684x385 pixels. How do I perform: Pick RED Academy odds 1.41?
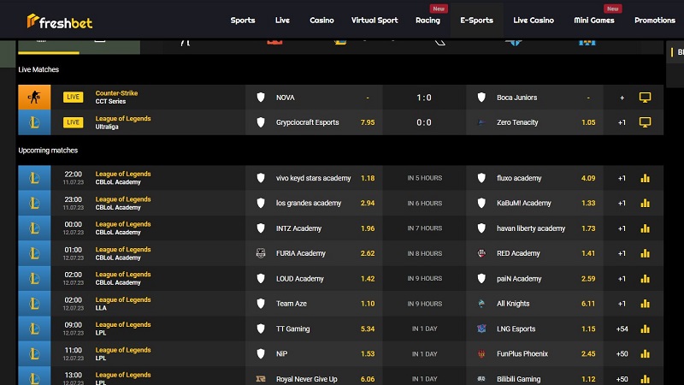pos(588,253)
